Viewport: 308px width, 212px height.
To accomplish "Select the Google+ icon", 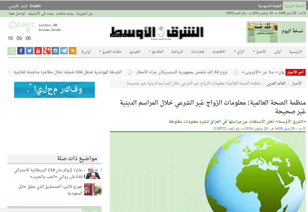I will (x=47, y=51).
